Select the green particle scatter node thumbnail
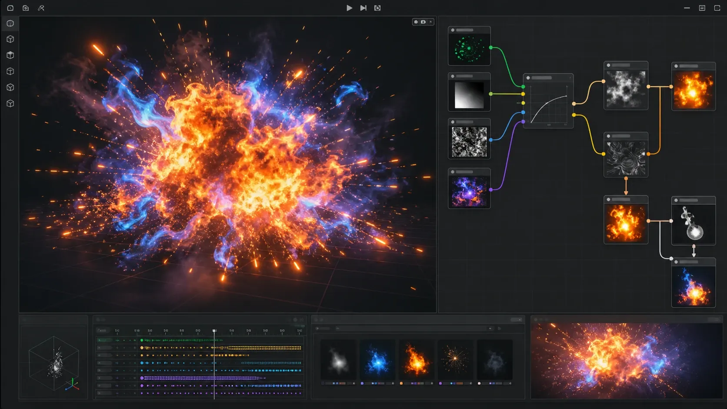This screenshot has height=409, width=727. (x=469, y=49)
